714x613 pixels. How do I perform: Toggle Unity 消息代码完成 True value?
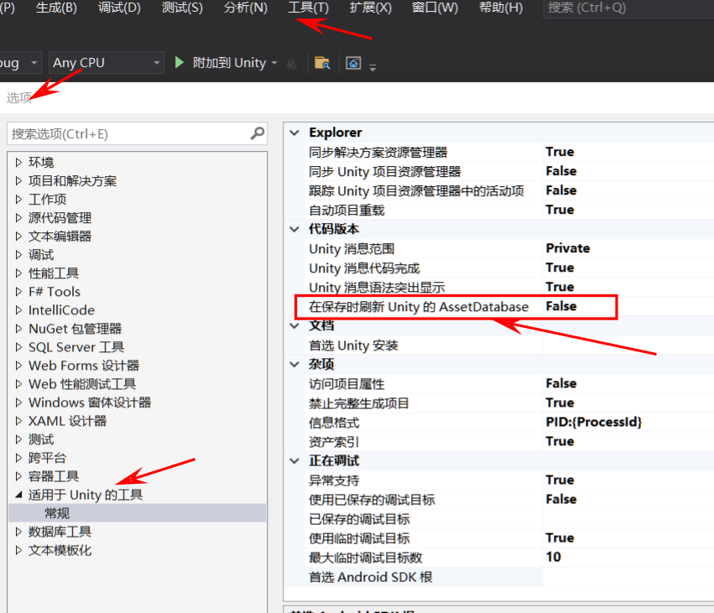pyautogui.click(x=560, y=268)
